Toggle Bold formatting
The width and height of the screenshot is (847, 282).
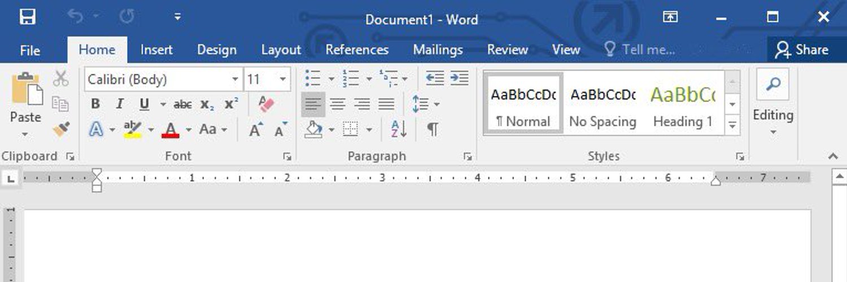tap(95, 104)
